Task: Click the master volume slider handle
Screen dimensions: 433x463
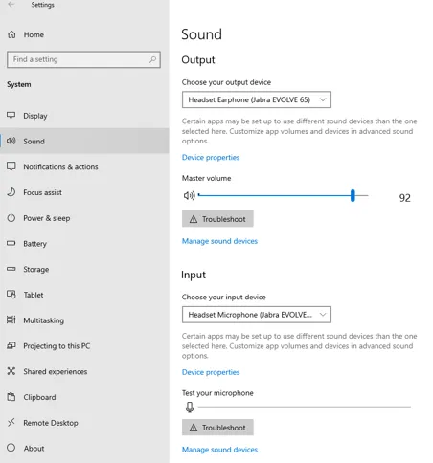Action: [x=353, y=195]
